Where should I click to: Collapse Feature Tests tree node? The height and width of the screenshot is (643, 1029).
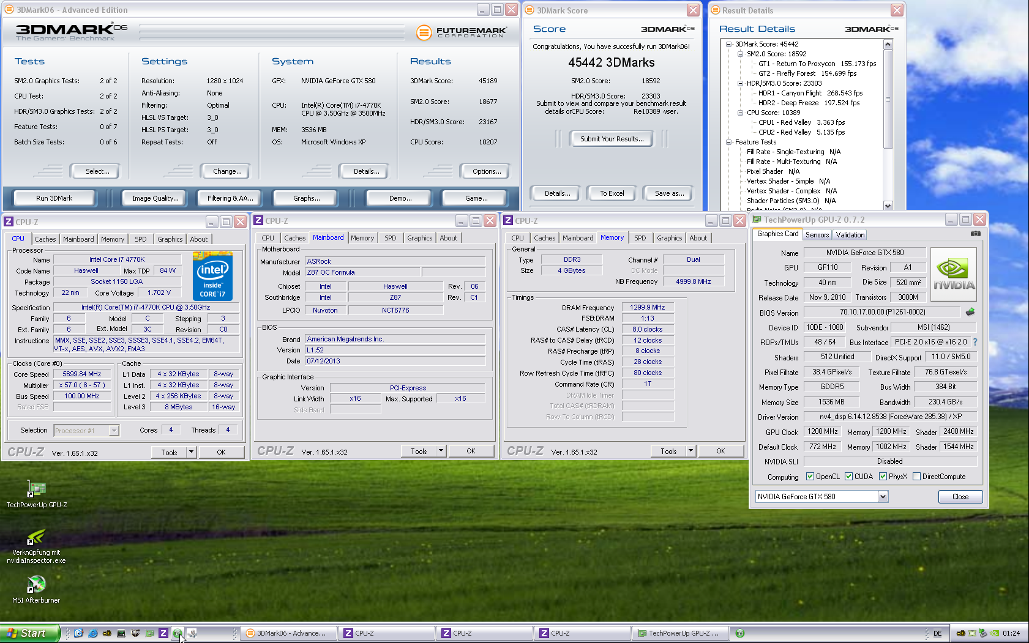(x=728, y=142)
